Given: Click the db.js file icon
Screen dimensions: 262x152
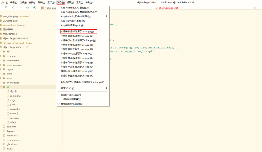Looking at the screenshot, I should [8, 100].
